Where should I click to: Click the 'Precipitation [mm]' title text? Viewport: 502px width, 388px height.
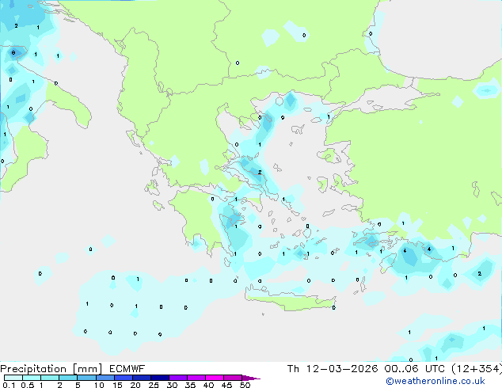(51, 369)
